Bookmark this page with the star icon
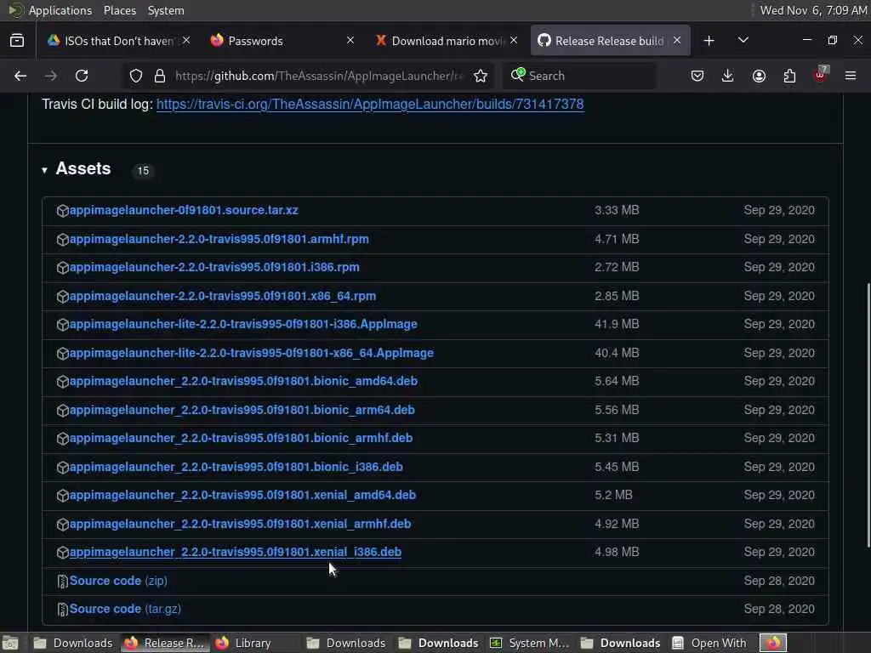 click(481, 76)
